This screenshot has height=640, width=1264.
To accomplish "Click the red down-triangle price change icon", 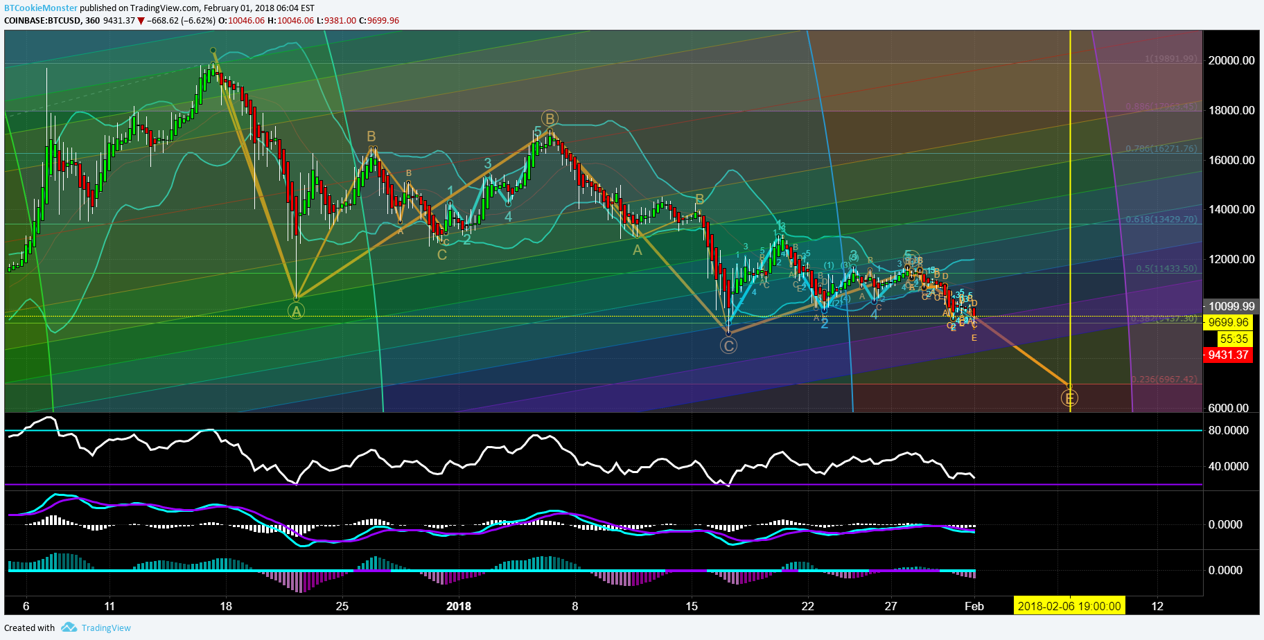I will tap(141, 21).
